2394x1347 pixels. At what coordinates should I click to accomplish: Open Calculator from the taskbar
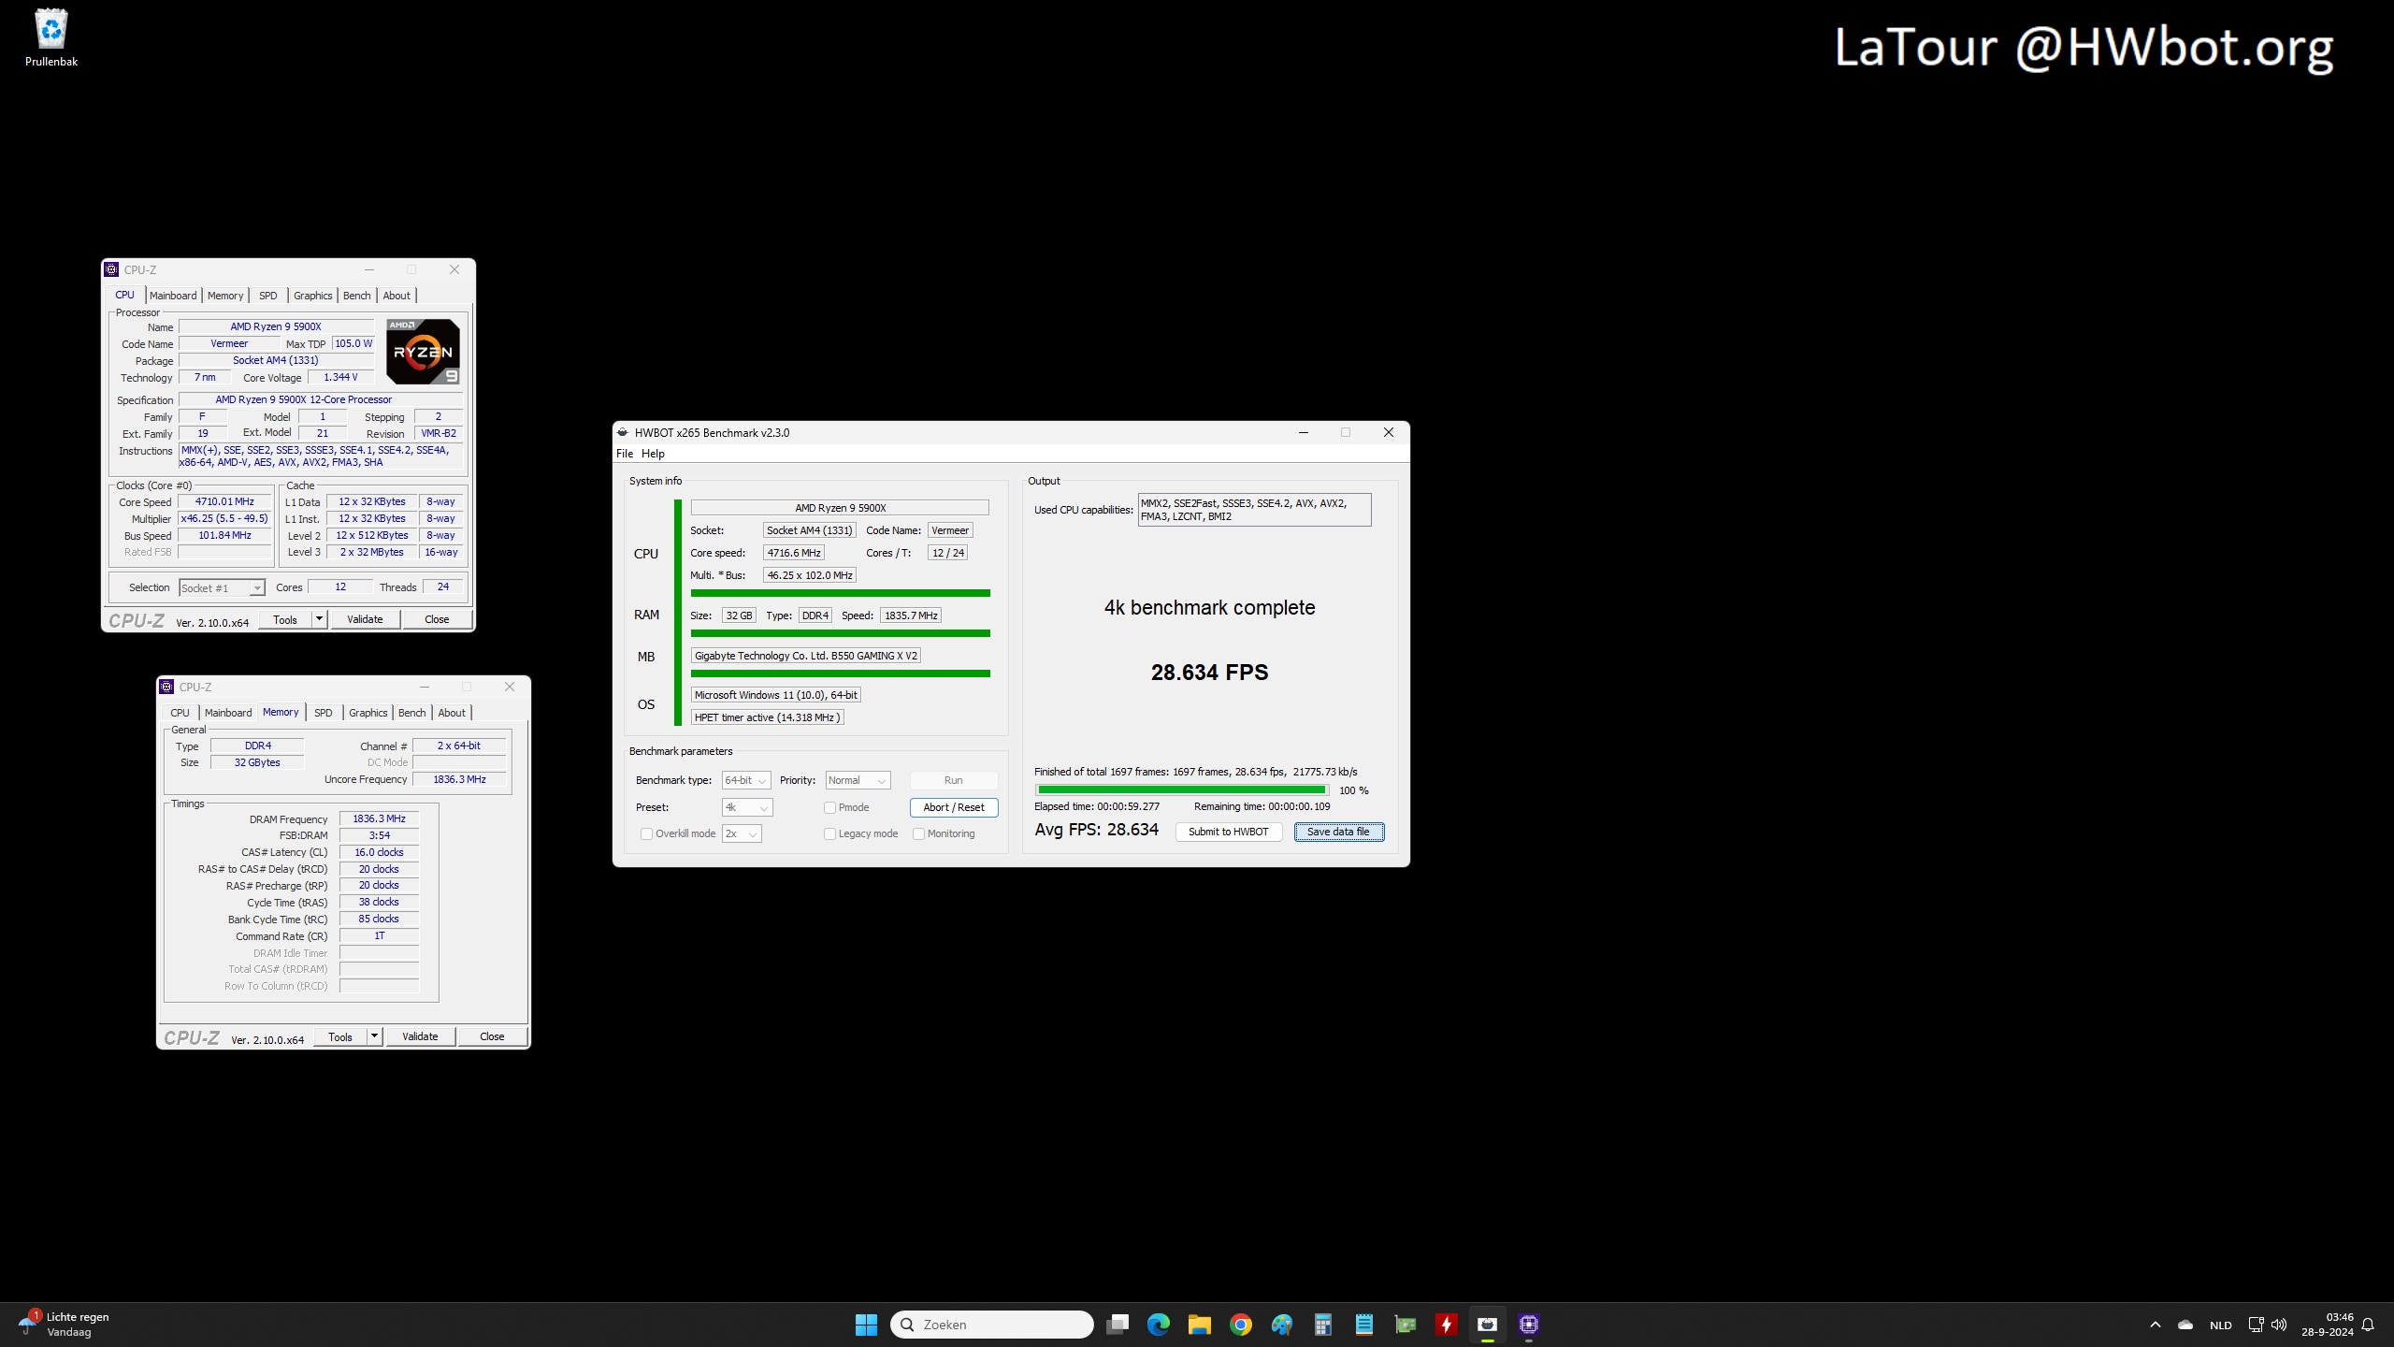1322,1325
